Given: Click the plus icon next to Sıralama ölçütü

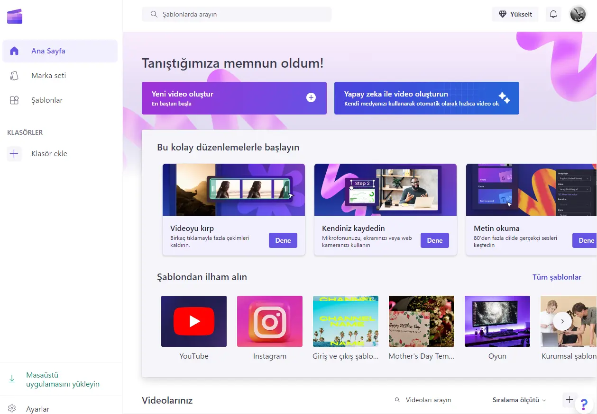Looking at the screenshot, I should [569, 400].
